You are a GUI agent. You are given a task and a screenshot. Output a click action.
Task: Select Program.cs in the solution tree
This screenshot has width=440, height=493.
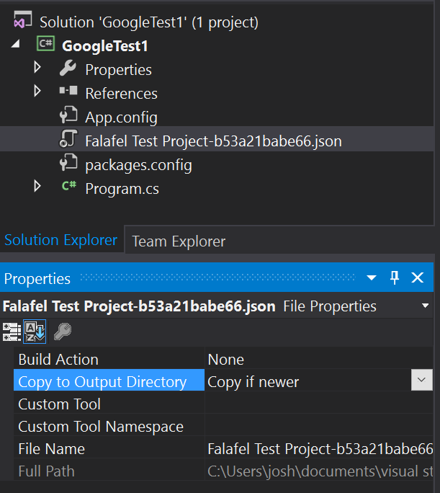(x=122, y=189)
